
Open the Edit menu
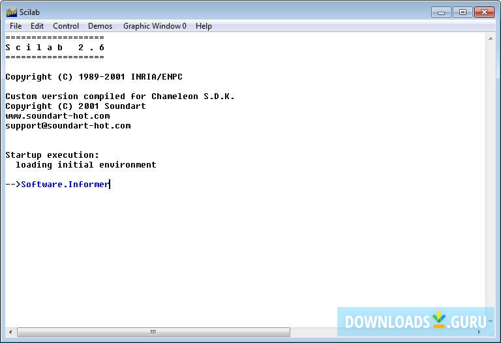pyautogui.click(x=37, y=26)
